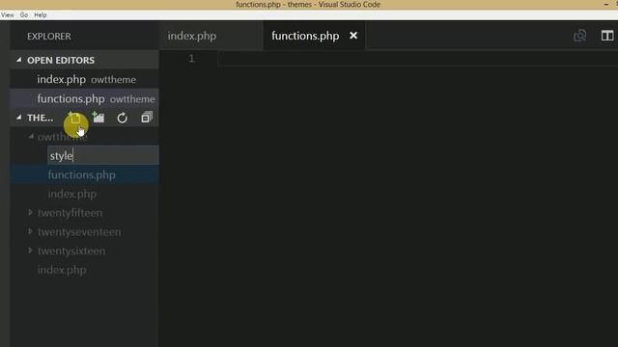Screen dimensions: 618x347
Task: Open the Go menu
Action: pos(24,15)
